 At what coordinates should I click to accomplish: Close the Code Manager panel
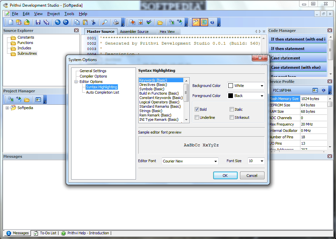330,31
